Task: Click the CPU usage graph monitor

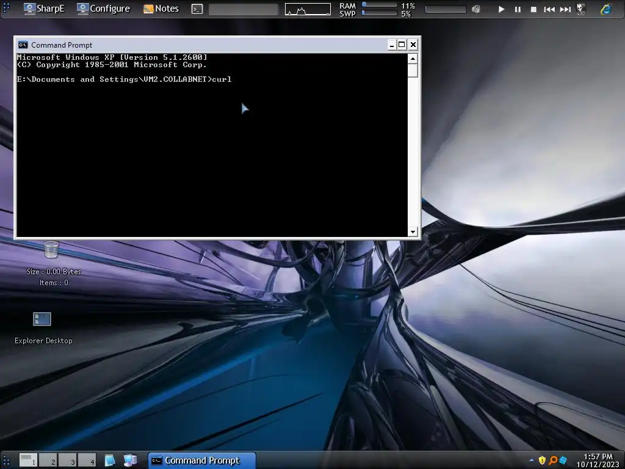Action: pyautogui.click(x=308, y=9)
